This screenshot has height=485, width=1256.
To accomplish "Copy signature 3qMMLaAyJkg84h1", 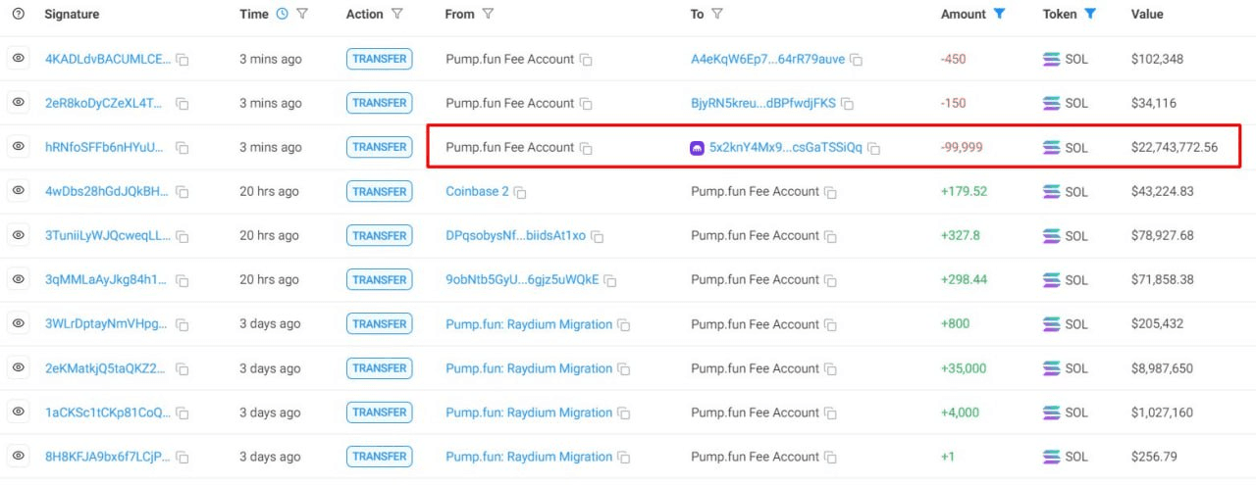I will 183,280.
